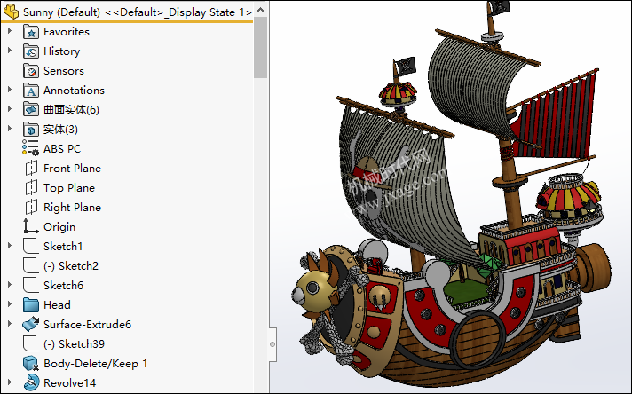Select the Surface-Extrude6 label
The width and height of the screenshot is (632, 394).
tap(88, 324)
